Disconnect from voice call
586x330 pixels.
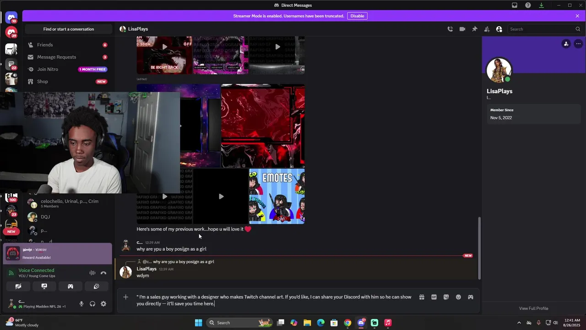[x=103, y=273]
